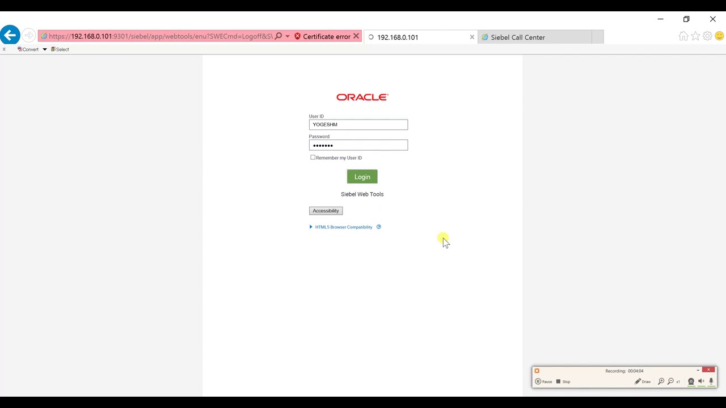
Task: Click the smiley feedback icon
Action: (719, 36)
